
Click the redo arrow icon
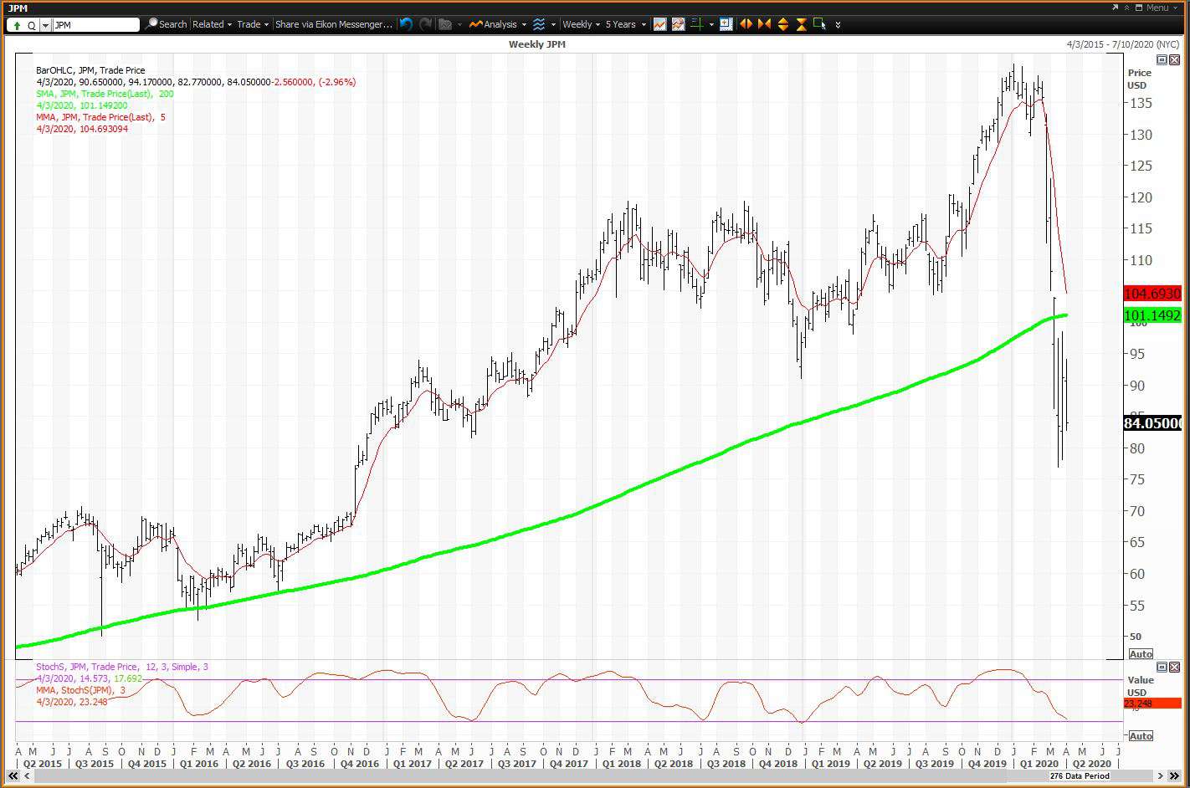pos(425,24)
